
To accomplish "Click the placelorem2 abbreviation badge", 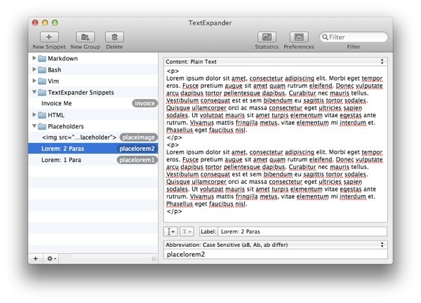I will pos(137,149).
